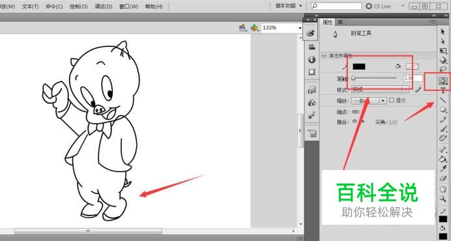This screenshot has width=451, height=241.
Task: Collapse the 填充和笔触 section
Action: coord(325,56)
